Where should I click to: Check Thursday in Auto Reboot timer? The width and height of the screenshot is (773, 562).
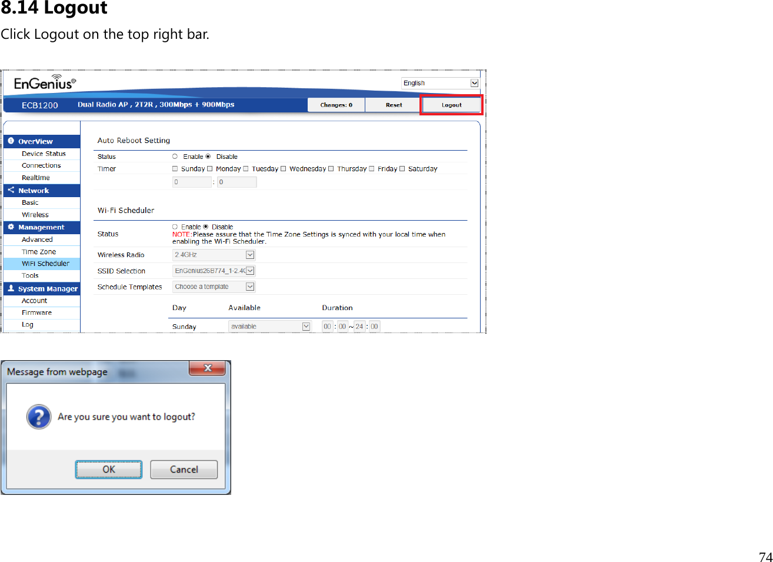click(331, 169)
